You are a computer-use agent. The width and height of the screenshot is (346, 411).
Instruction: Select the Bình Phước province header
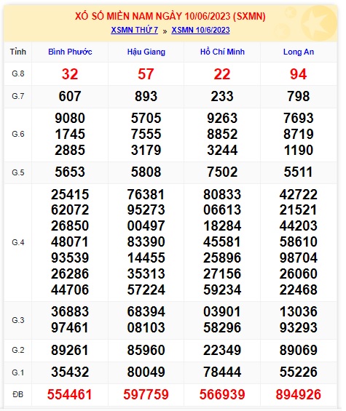[x=70, y=52]
